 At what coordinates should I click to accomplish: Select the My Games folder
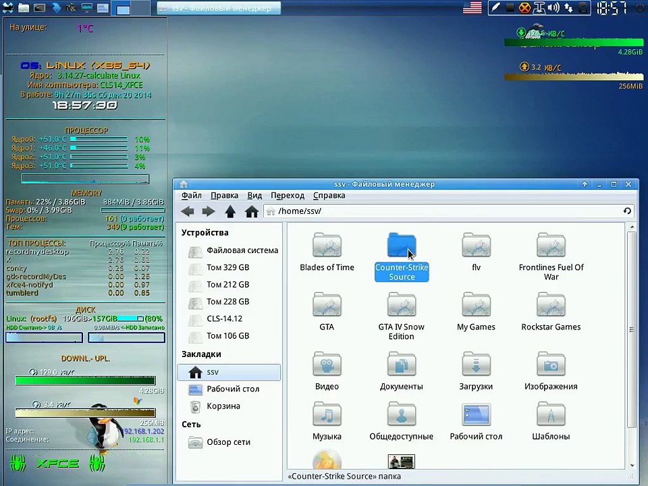click(476, 312)
